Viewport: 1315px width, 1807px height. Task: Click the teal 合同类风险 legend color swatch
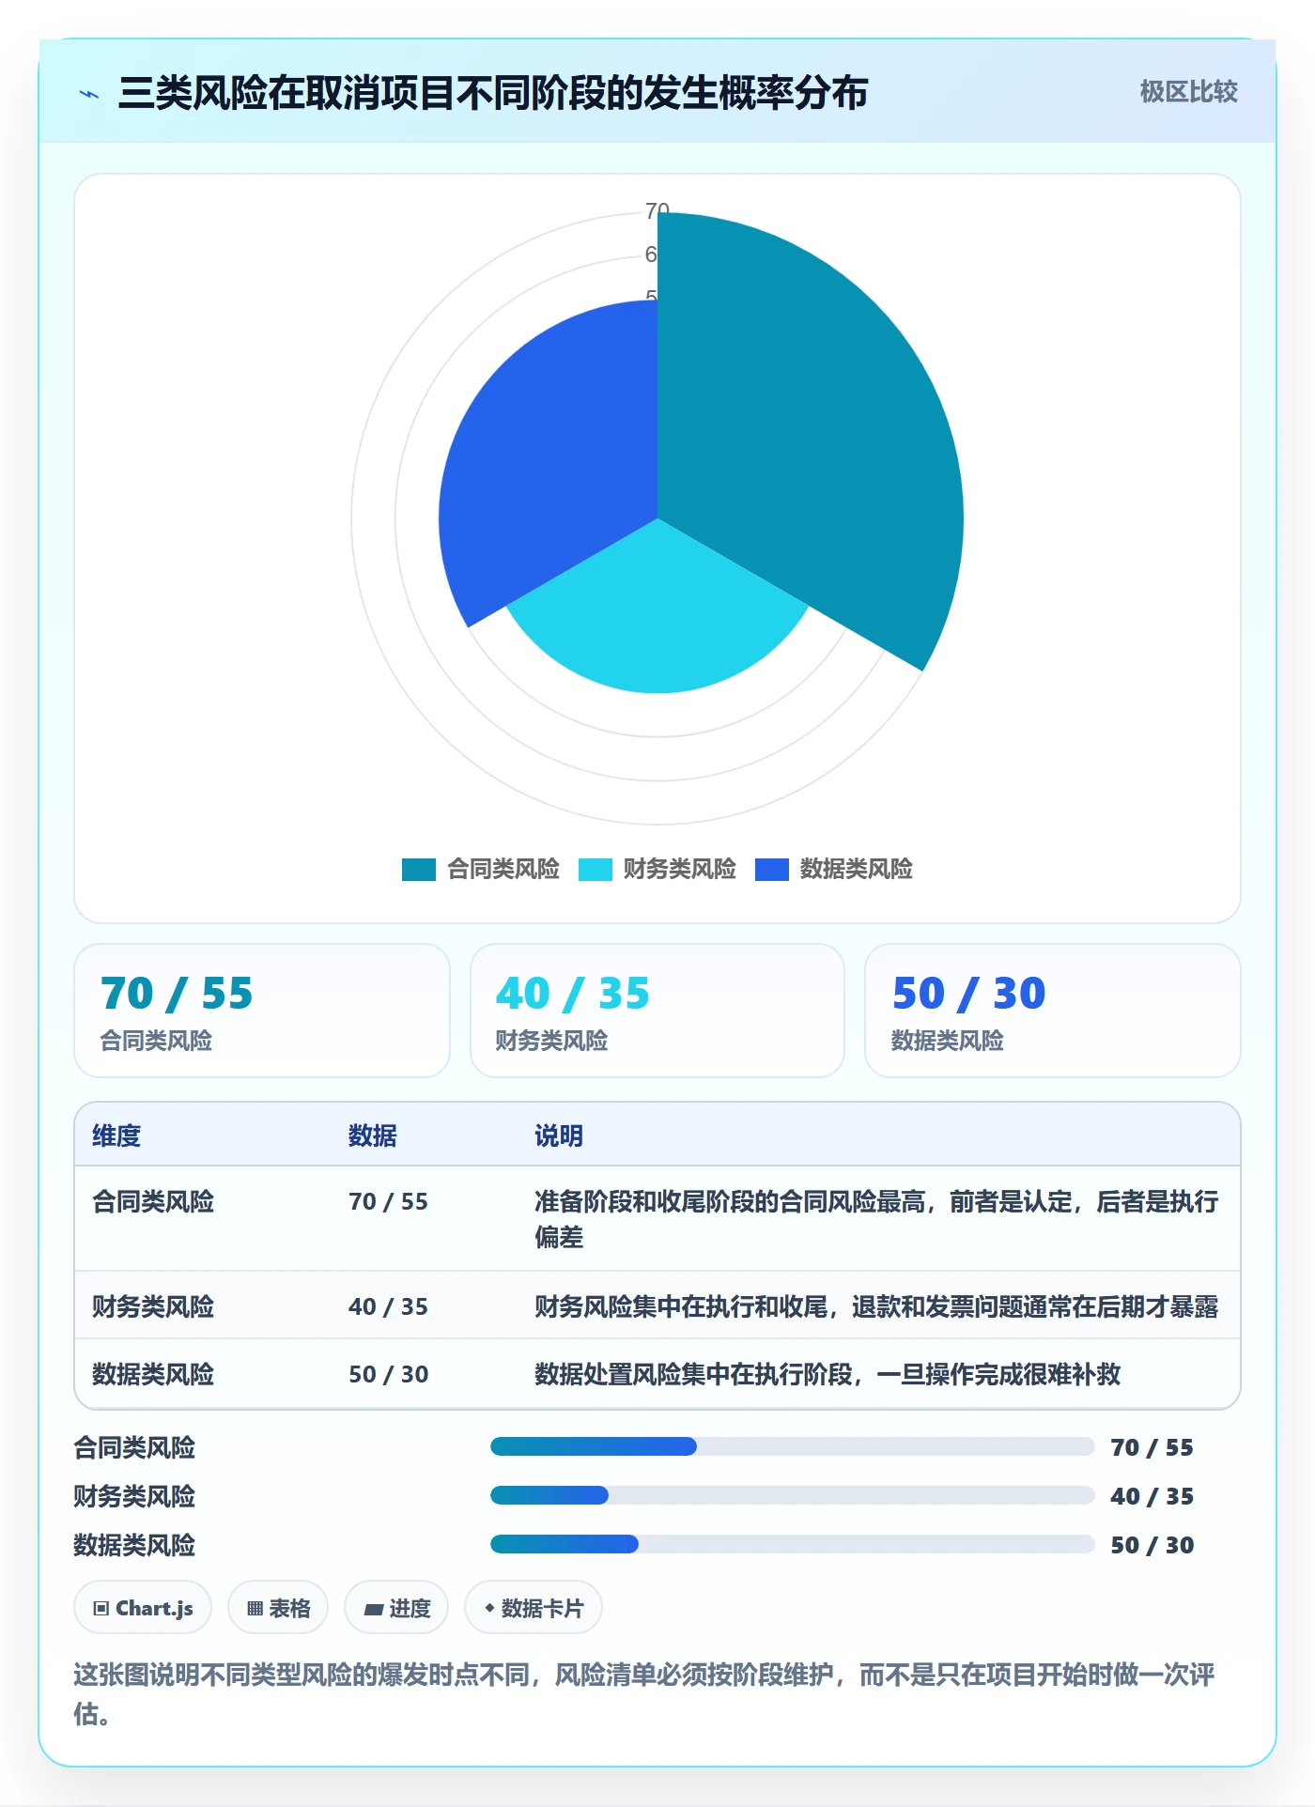(x=419, y=870)
